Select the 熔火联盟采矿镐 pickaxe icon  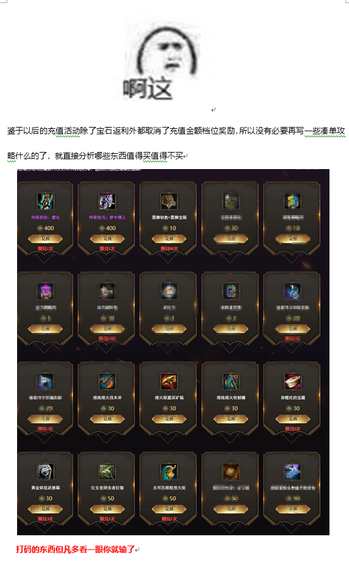point(169,381)
